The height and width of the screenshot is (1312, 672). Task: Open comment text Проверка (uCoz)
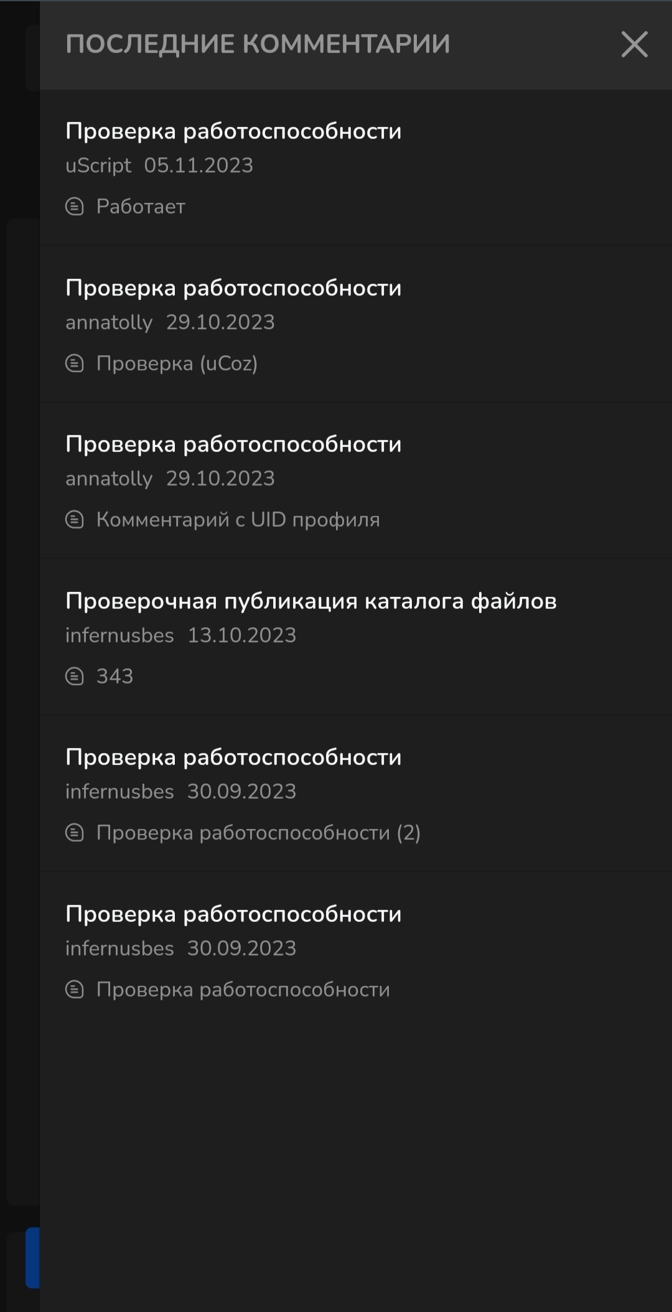point(177,363)
